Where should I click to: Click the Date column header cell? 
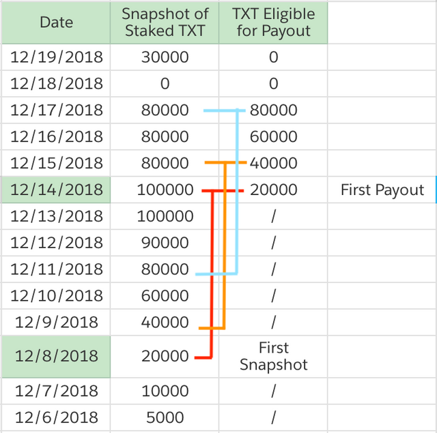pos(56,23)
